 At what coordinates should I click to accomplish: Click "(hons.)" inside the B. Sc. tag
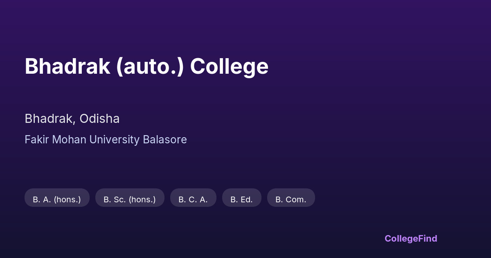(142, 199)
